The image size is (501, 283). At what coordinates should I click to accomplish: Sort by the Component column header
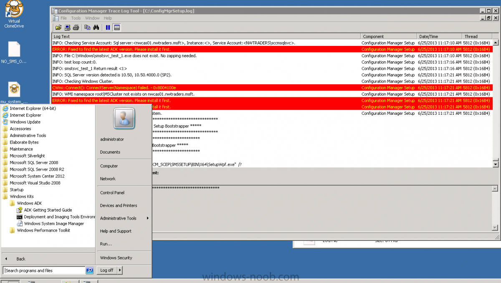tap(390, 36)
